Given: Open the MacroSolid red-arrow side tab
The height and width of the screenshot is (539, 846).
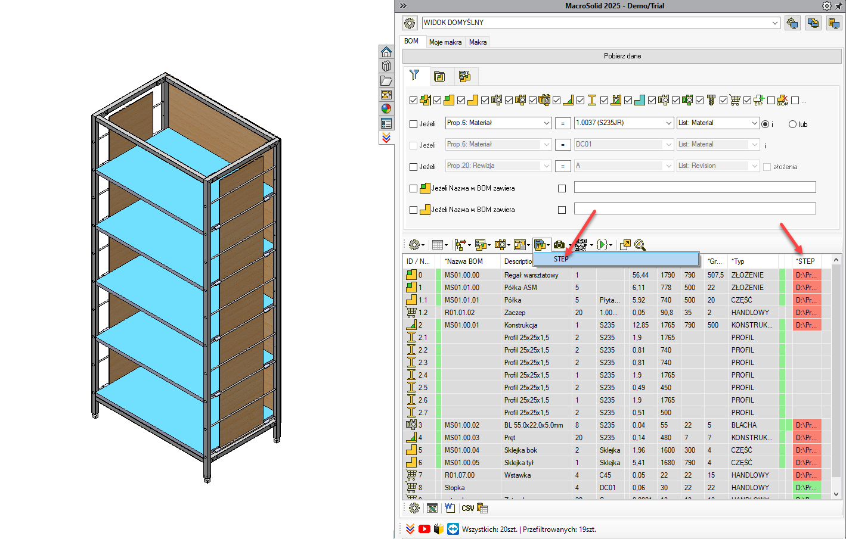Looking at the screenshot, I should (386, 138).
